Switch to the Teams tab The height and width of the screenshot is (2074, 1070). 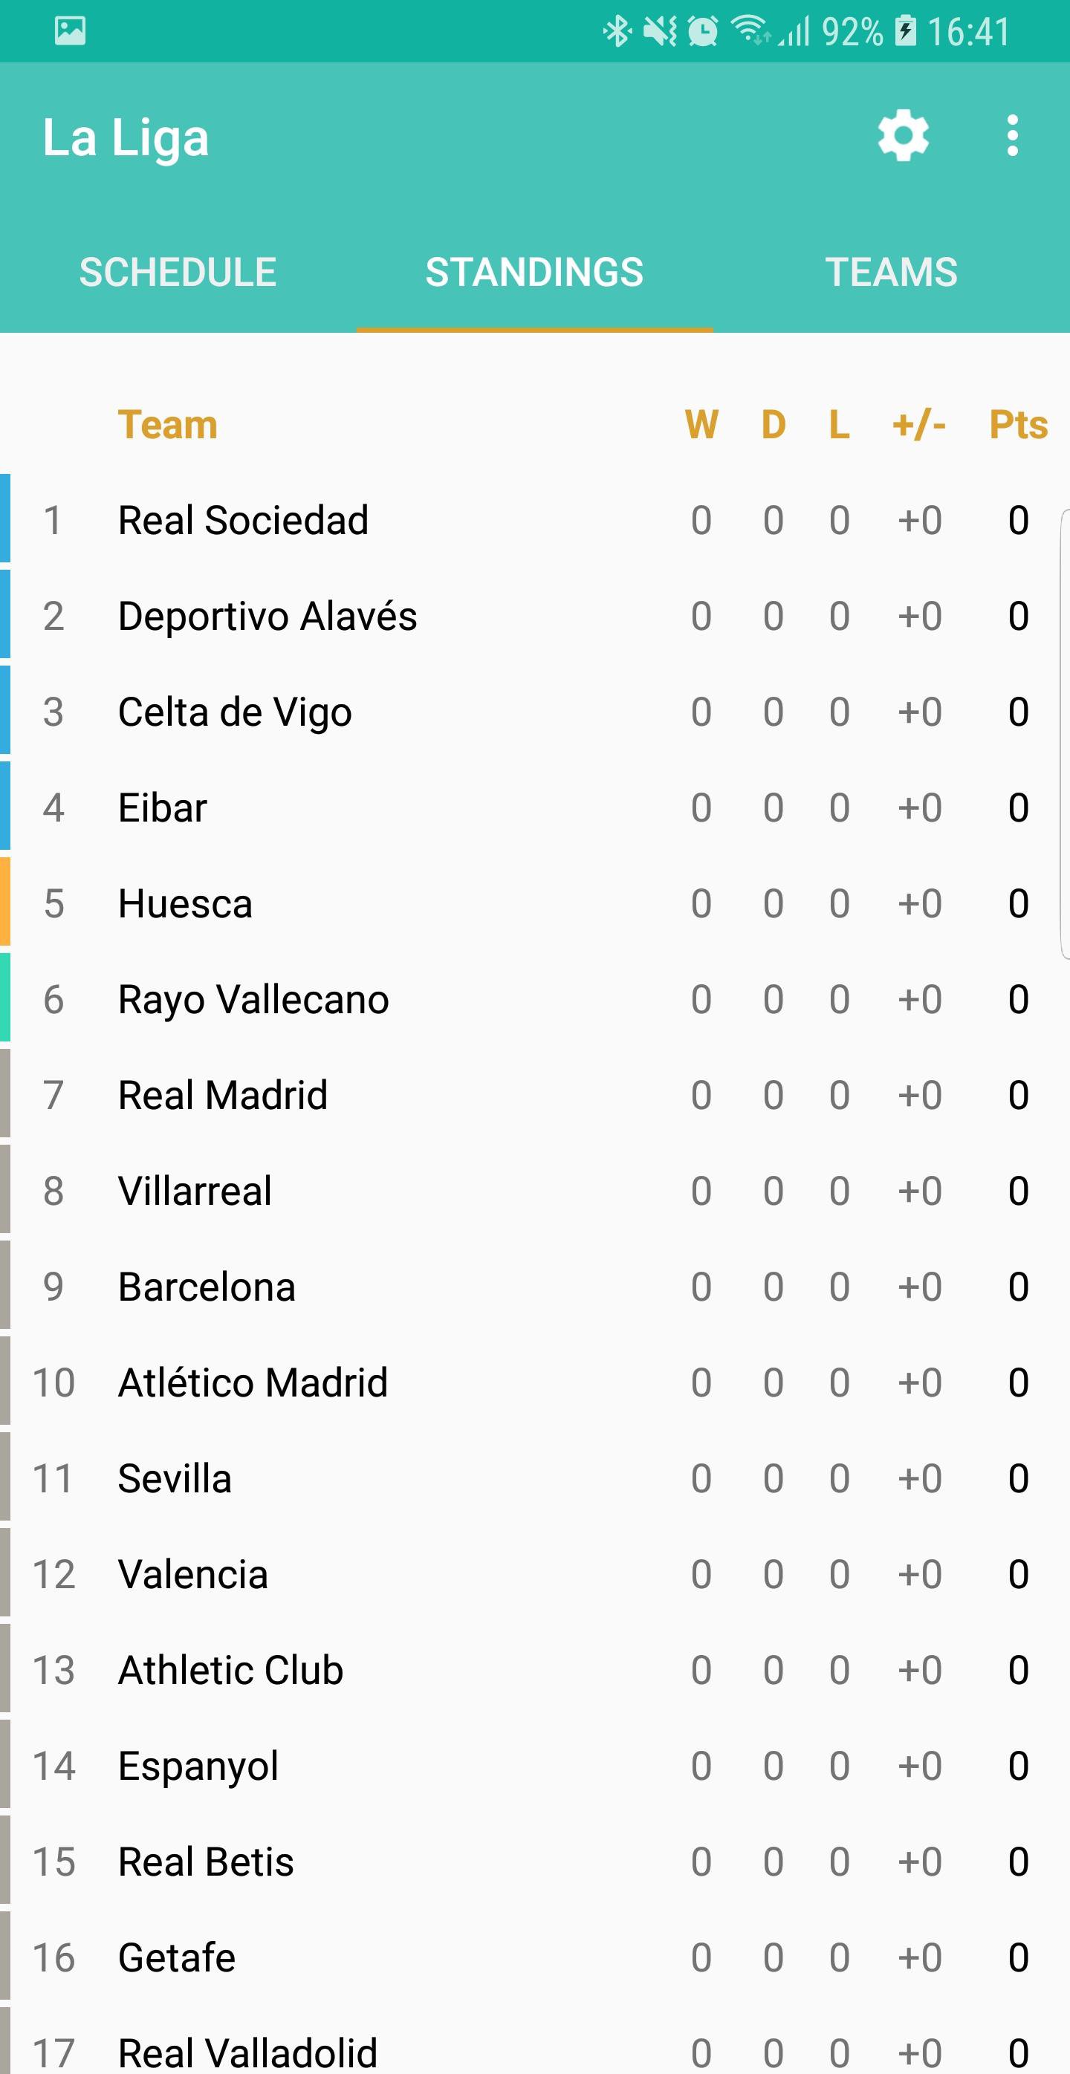(x=891, y=272)
